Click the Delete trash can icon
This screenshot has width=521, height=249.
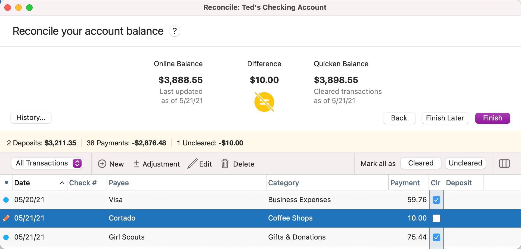[x=225, y=164]
